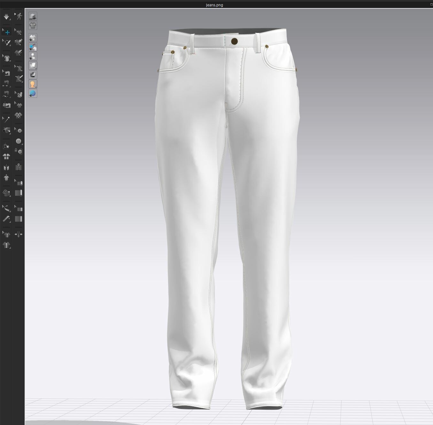
Task: Toggle garment visibility with the shirt eye icon
Action: click(33, 37)
